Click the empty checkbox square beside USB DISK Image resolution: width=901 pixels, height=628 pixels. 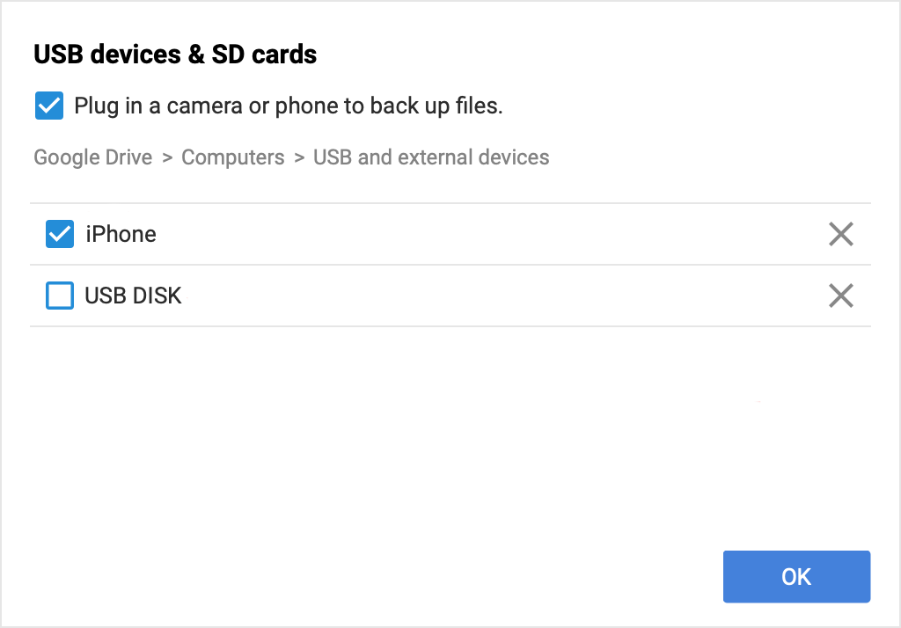(x=59, y=296)
